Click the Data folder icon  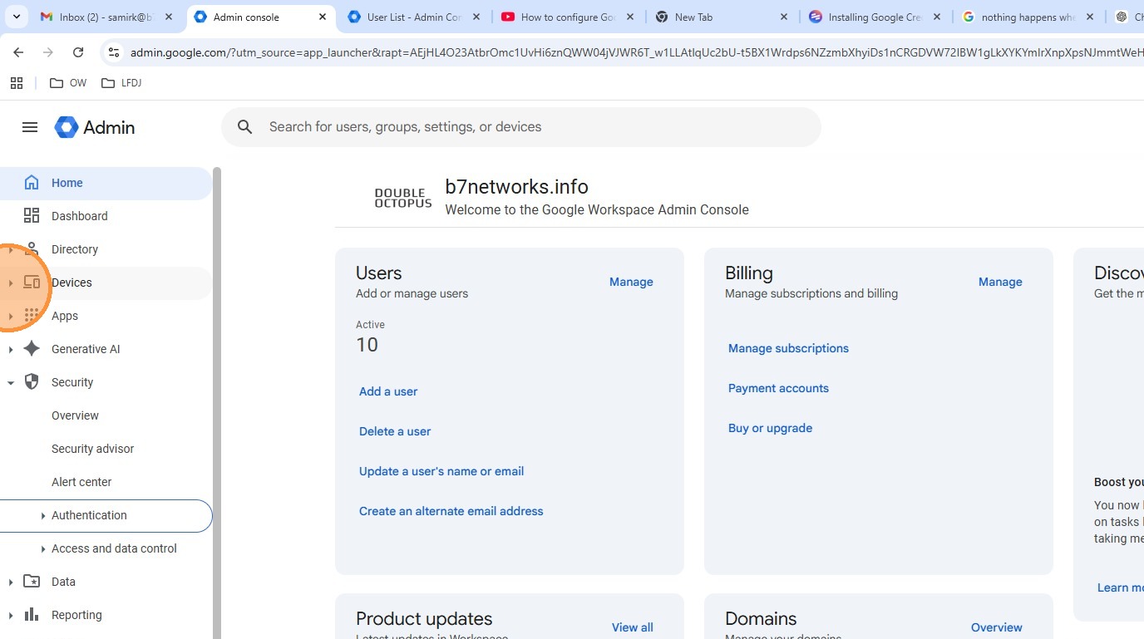(x=32, y=582)
